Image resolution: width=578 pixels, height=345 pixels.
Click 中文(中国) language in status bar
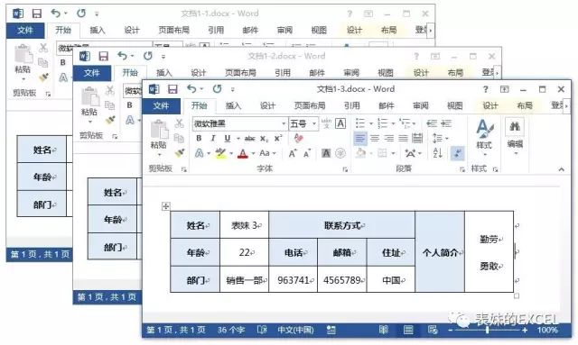(x=295, y=330)
